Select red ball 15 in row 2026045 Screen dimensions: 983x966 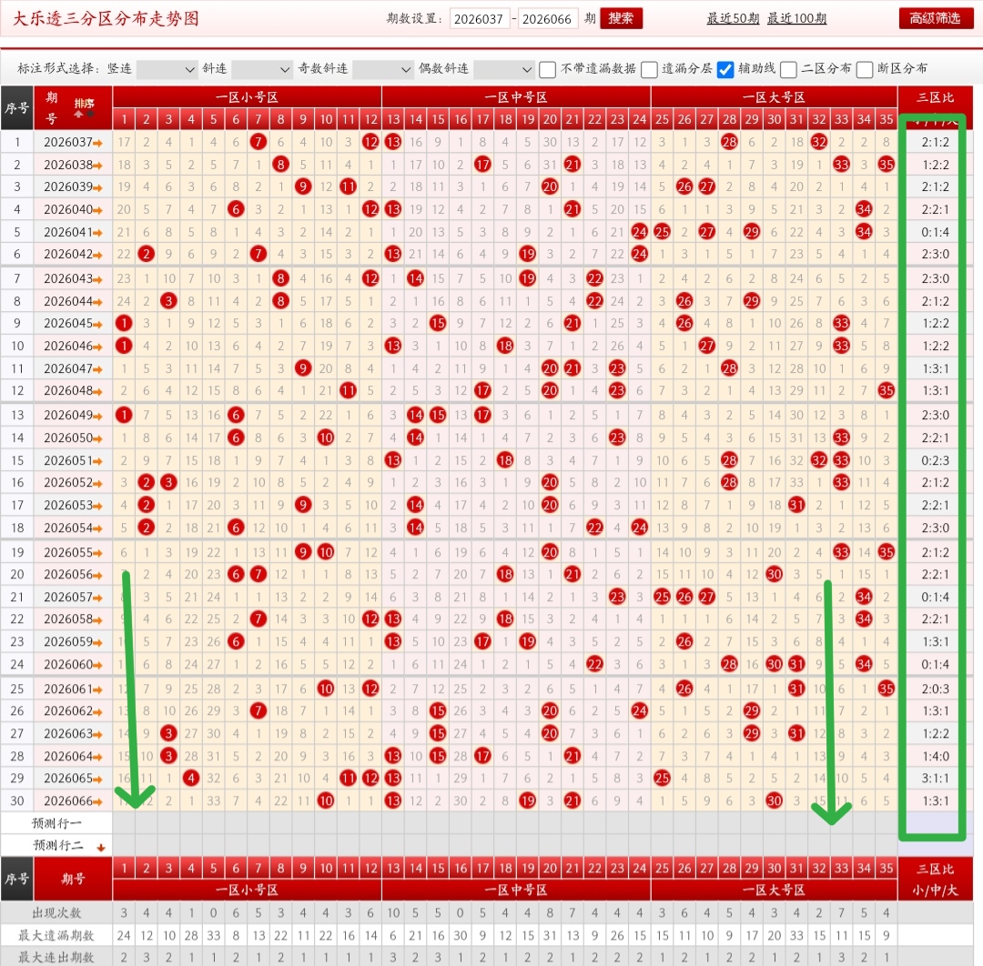click(438, 323)
